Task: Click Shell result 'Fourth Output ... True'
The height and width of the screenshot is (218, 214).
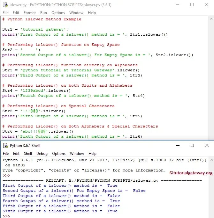Action: pos(61,201)
